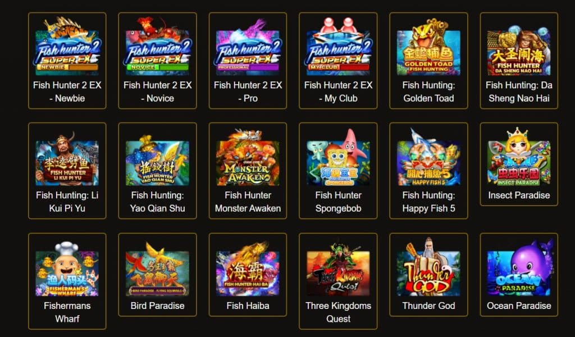The width and height of the screenshot is (575, 337).
Task: Open the Fish Hunter 2 EX Newbie game icon
Action: (x=67, y=46)
